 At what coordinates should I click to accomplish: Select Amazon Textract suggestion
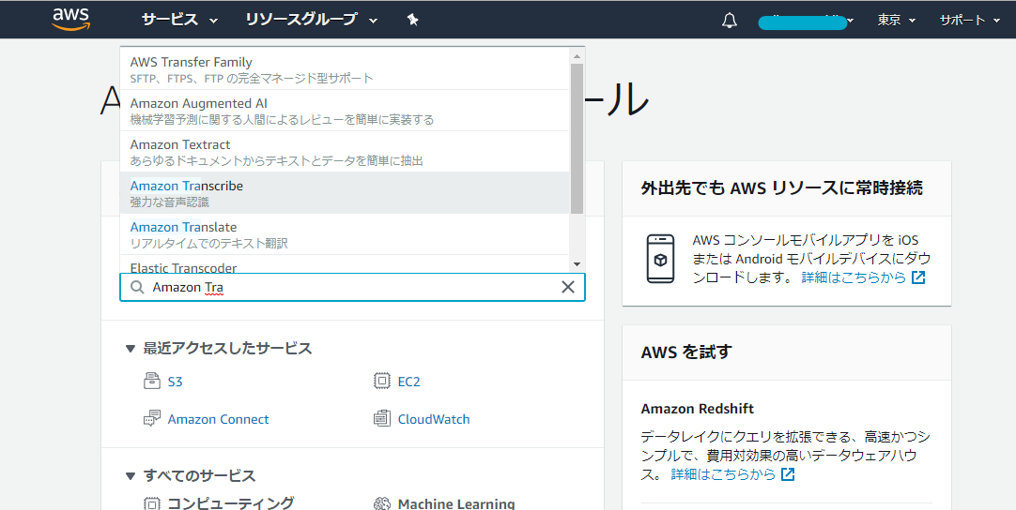[x=345, y=152]
